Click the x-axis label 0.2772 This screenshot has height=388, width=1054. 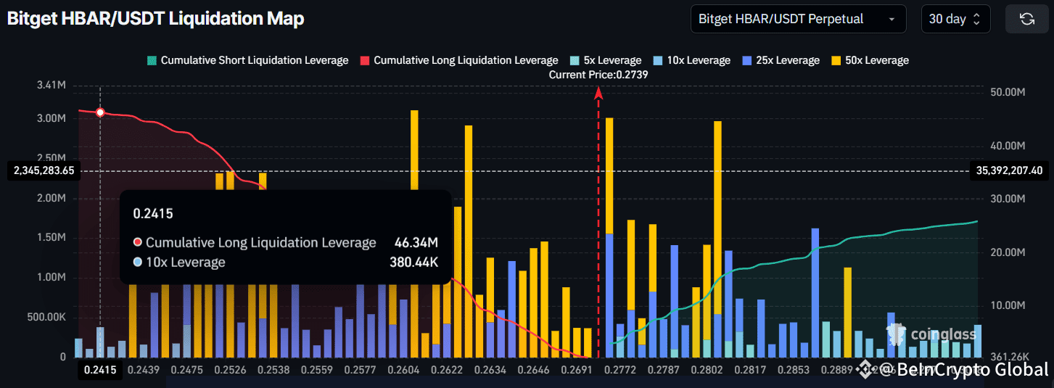(621, 370)
